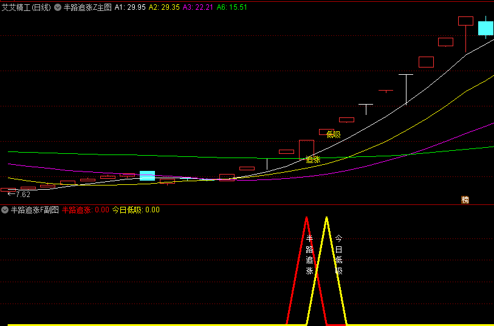494x326 pixels.
Task: Click the cyan candlestick at far right
Action: pos(485,28)
